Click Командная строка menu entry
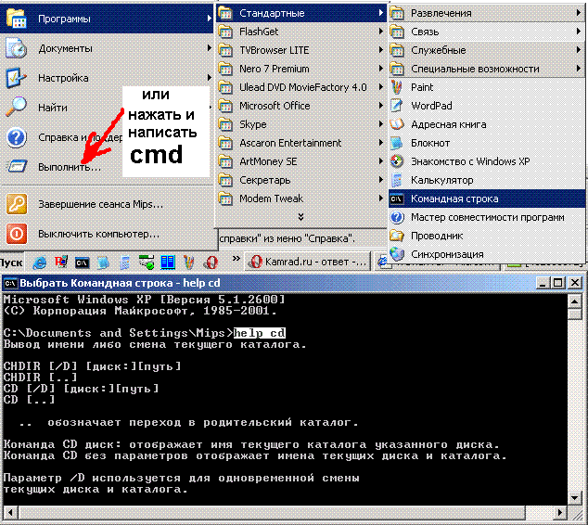 tap(454, 198)
